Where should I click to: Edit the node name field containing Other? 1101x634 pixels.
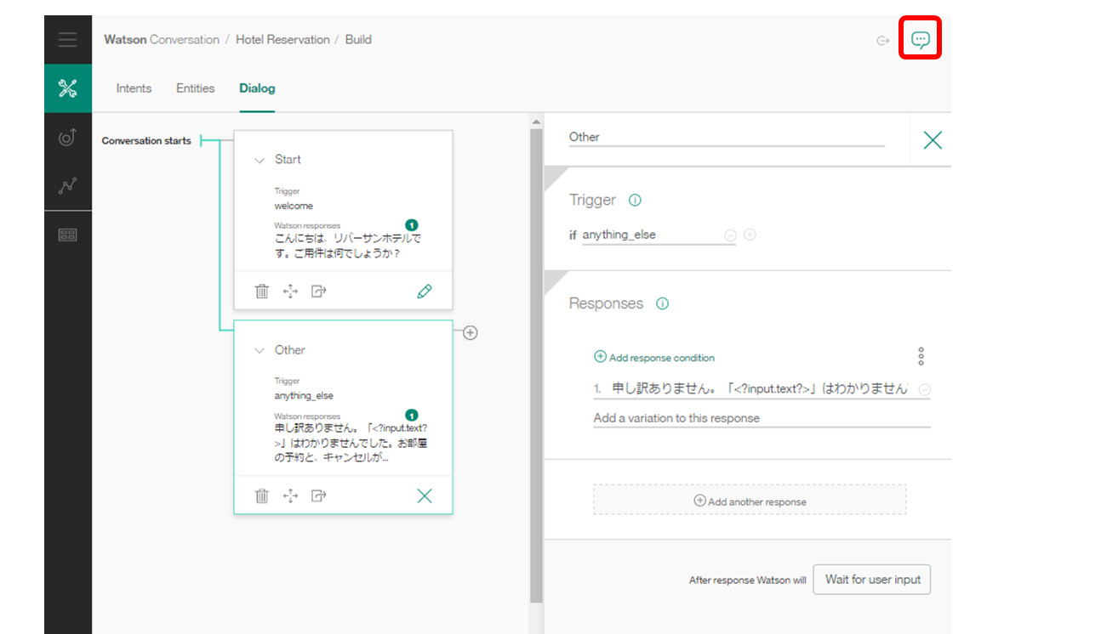pos(727,137)
